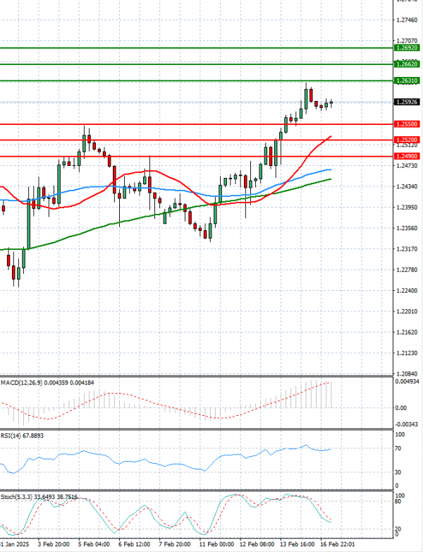Click the 1.21620 price scale value
Viewport: 423px width, 552px height.
(407, 332)
